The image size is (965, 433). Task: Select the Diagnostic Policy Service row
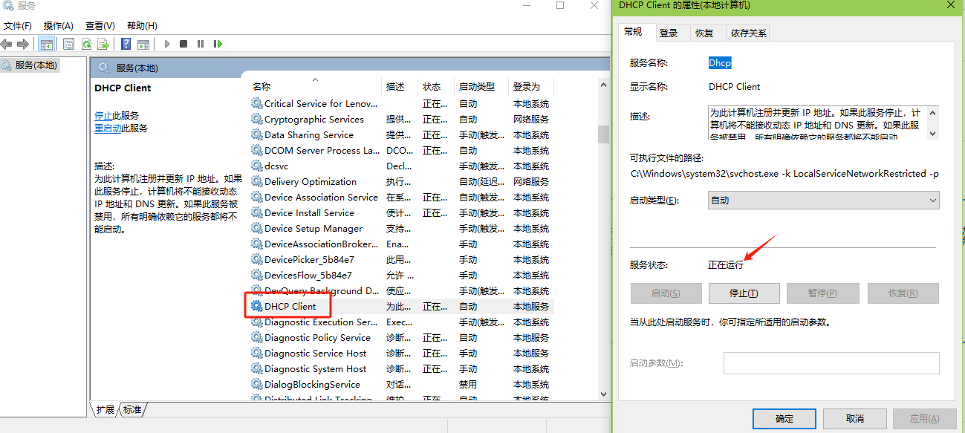coord(317,338)
